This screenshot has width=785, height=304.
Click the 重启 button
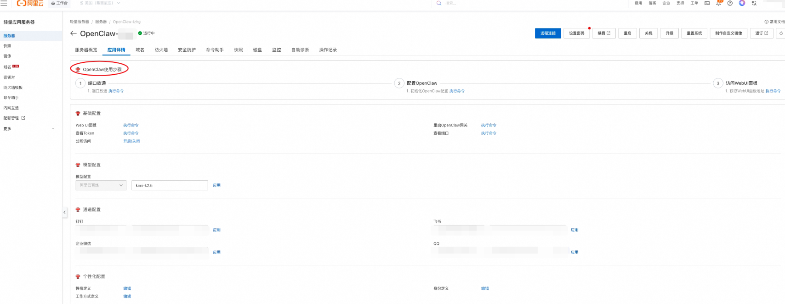(x=627, y=33)
